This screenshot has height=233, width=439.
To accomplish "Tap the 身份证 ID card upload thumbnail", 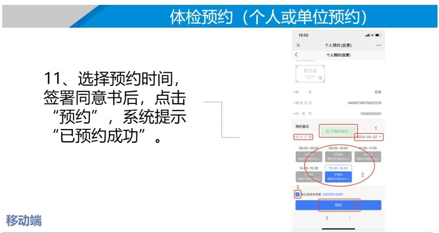I will [x=310, y=74].
